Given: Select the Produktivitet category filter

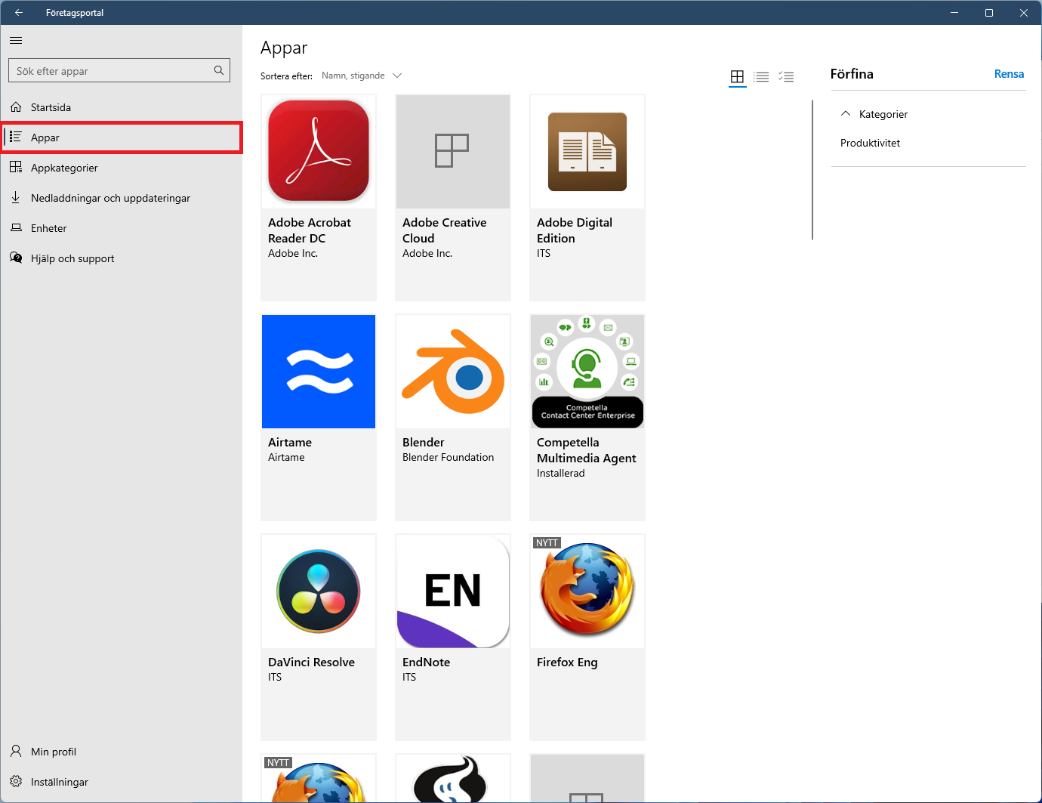Looking at the screenshot, I should [870, 143].
